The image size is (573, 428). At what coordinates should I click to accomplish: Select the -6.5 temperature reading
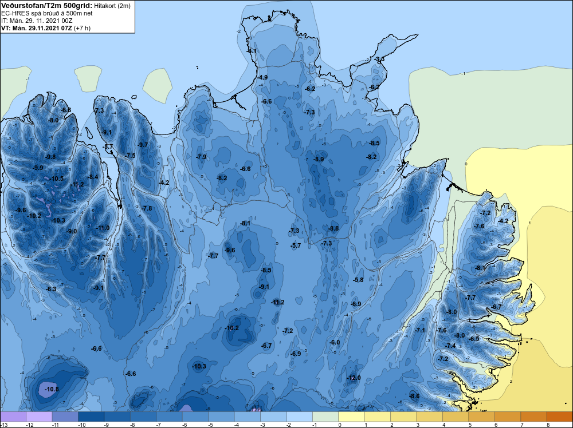pos(474,339)
